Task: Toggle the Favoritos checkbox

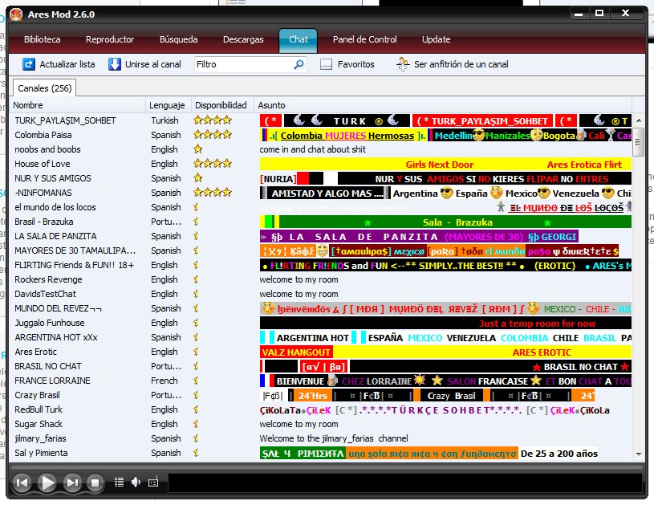Action: tap(326, 64)
